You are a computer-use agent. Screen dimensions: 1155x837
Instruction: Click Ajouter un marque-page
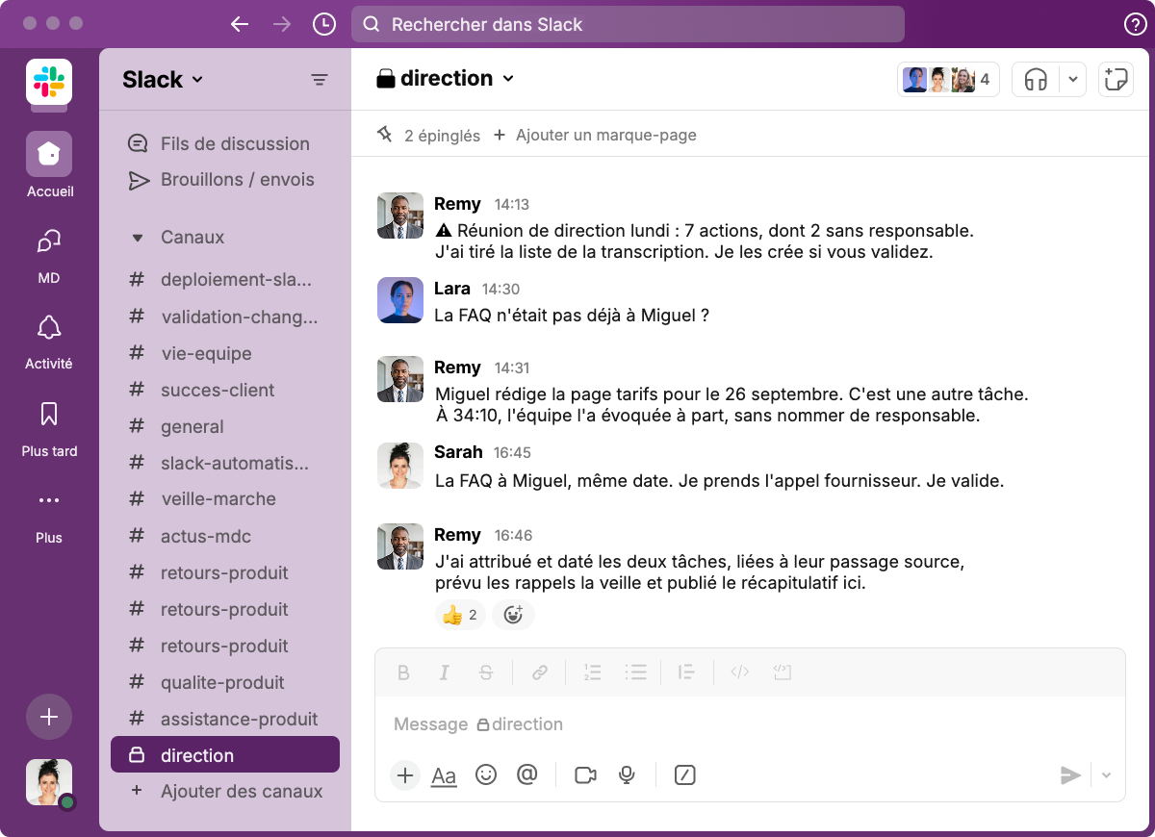[x=595, y=136]
